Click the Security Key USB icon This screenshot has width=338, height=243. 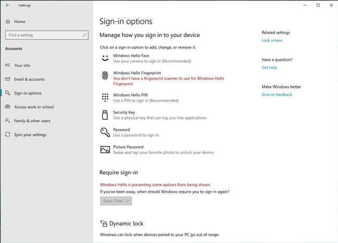click(x=105, y=115)
